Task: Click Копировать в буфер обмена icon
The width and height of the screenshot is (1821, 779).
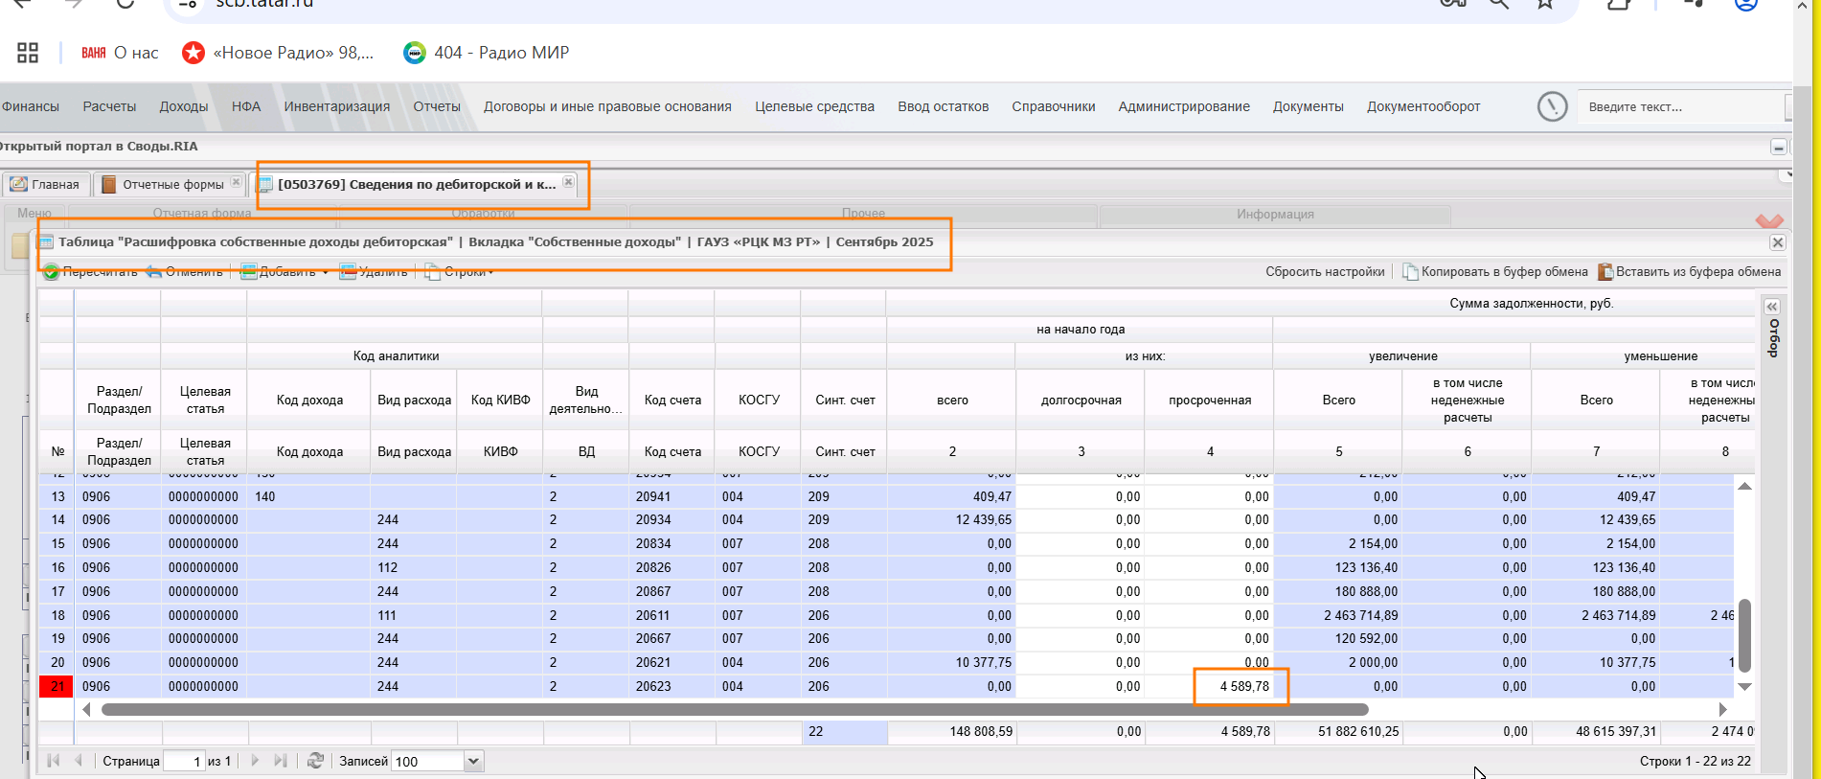Action: tap(1410, 272)
